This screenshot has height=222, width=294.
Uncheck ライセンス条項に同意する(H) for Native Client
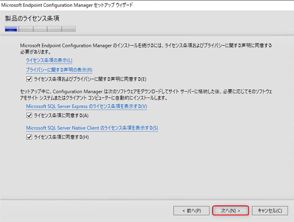29,137
